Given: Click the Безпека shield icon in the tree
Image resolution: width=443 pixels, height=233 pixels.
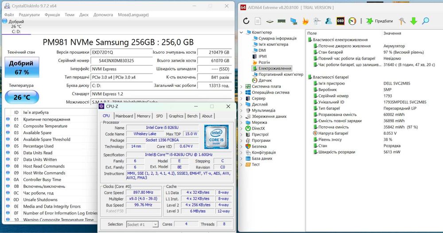Looking at the screenshot, I should click(248, 146).
